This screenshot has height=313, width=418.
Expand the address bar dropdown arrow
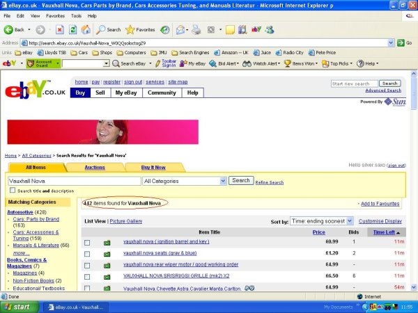[391, 43]
